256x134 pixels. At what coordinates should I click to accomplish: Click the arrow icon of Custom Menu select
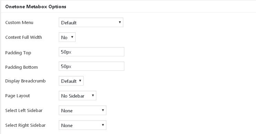coord(120,22)
